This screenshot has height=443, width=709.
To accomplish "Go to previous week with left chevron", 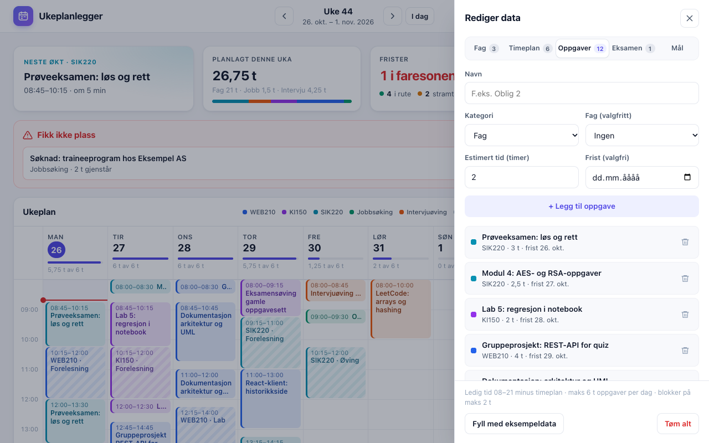I will [x=284, y=16].
